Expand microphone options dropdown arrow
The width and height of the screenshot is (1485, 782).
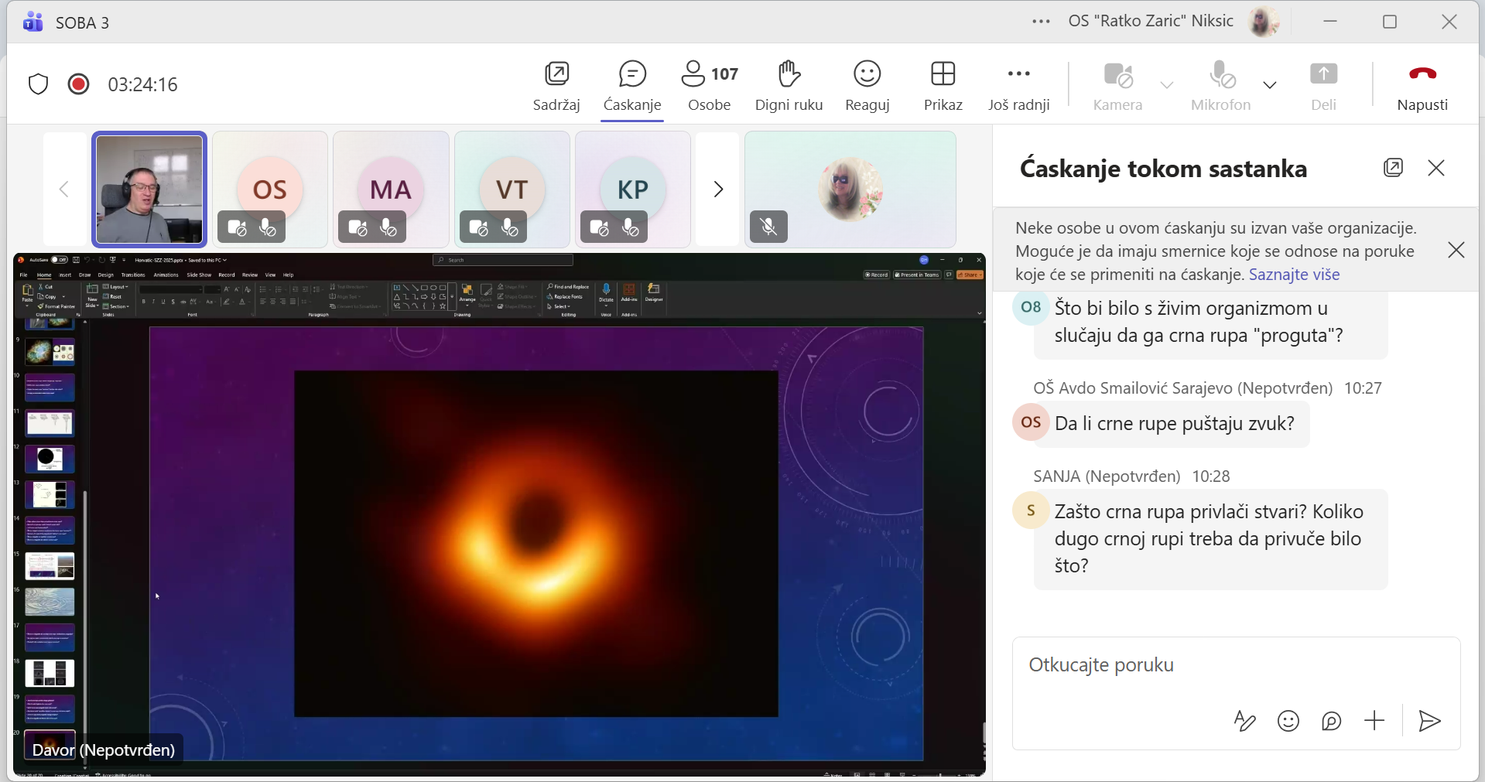click(1270, 84)
